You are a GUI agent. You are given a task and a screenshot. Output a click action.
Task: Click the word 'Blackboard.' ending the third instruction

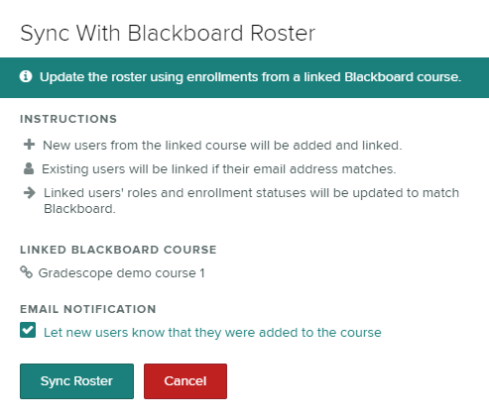coord(79,209)
